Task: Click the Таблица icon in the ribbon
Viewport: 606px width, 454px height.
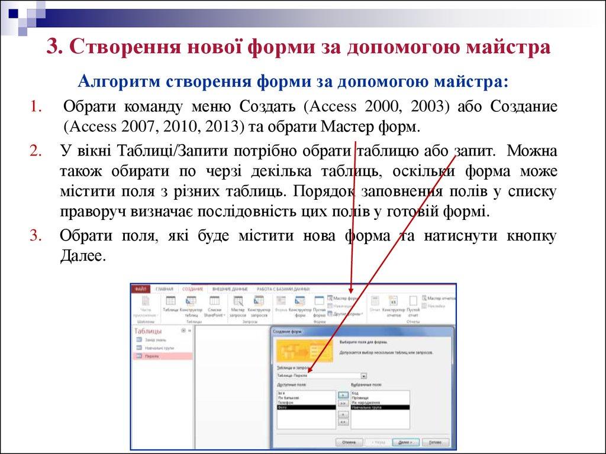Action: 170,304
